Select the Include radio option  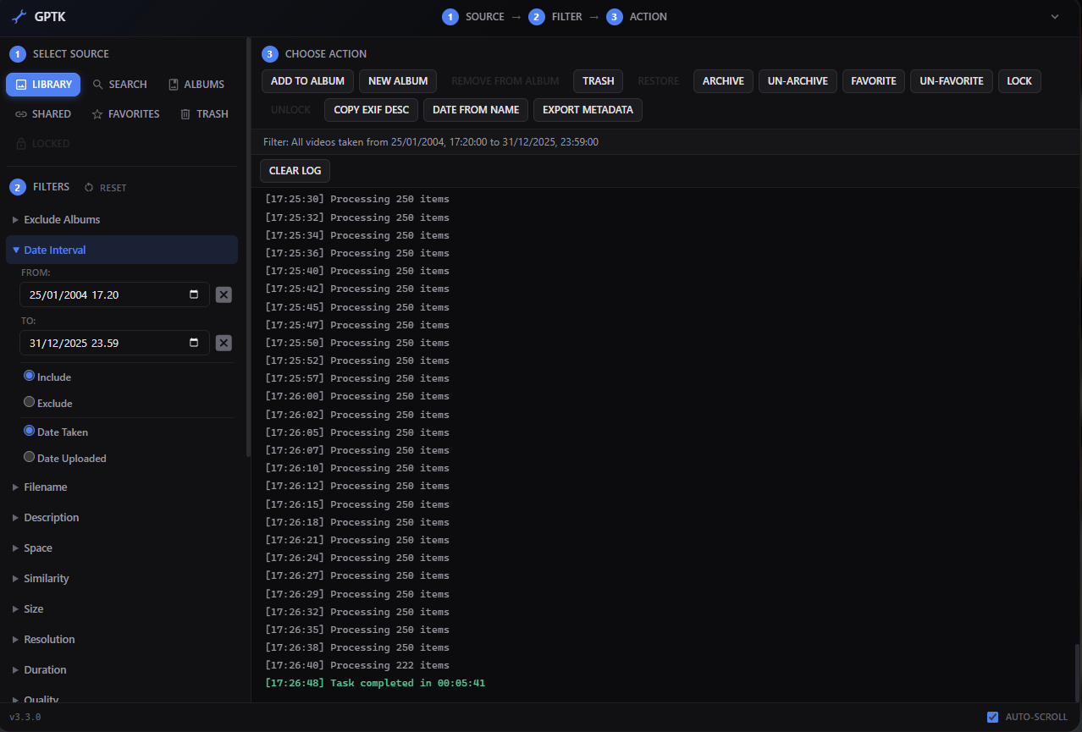coord(29,377)
